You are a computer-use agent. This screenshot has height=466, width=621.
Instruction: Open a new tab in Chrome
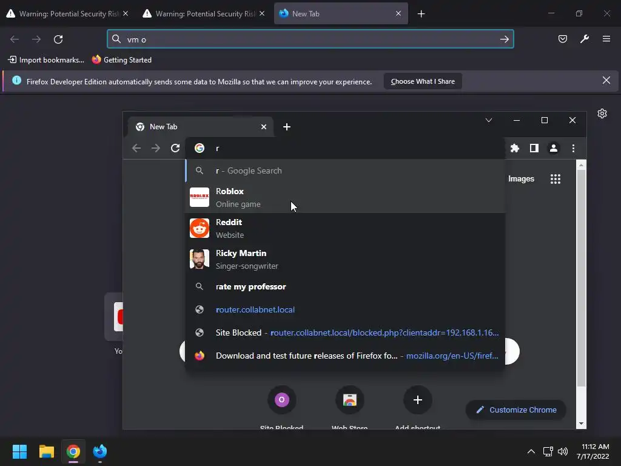coord(287,127)
